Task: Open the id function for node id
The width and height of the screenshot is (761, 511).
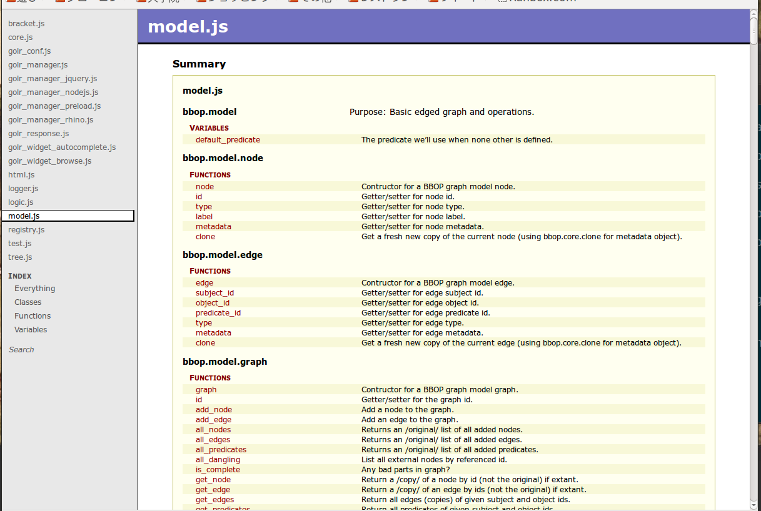Action: 199,197
